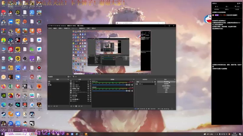
Task: Lock the 音频输入采集 source
Action: click(x=91, y=89)
